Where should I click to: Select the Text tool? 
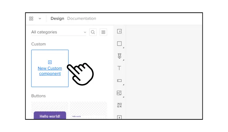(120, 68)
